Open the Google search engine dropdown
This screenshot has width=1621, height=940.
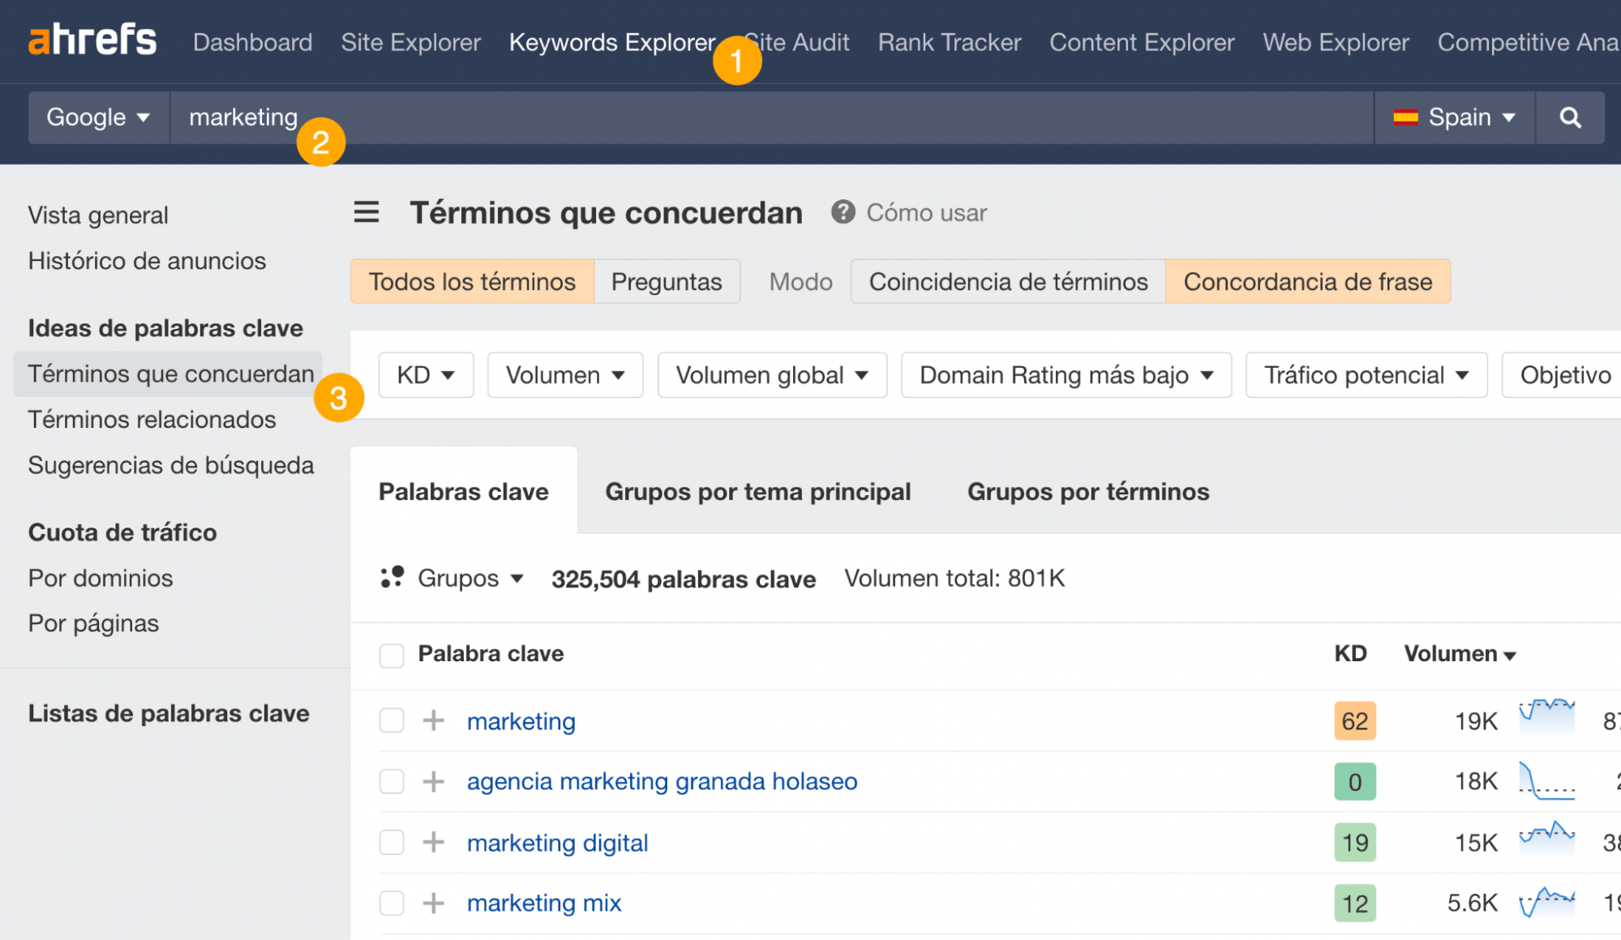(x=97, y=117)
